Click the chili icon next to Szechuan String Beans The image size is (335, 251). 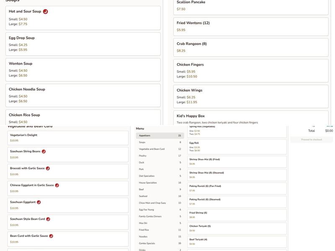tap(44, 151)
